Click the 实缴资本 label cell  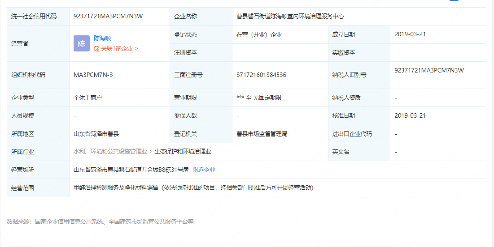[359, 52]
